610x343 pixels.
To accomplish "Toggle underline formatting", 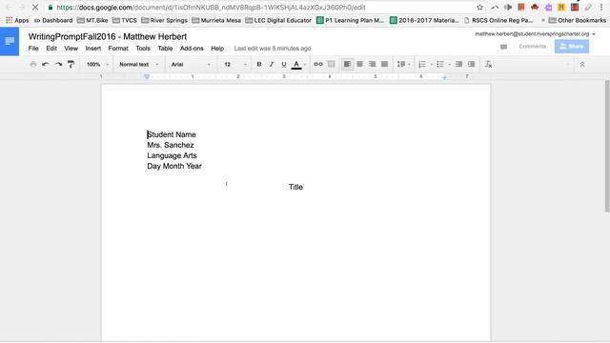I will pos(284,65).
